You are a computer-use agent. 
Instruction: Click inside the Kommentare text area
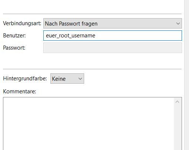88,124
